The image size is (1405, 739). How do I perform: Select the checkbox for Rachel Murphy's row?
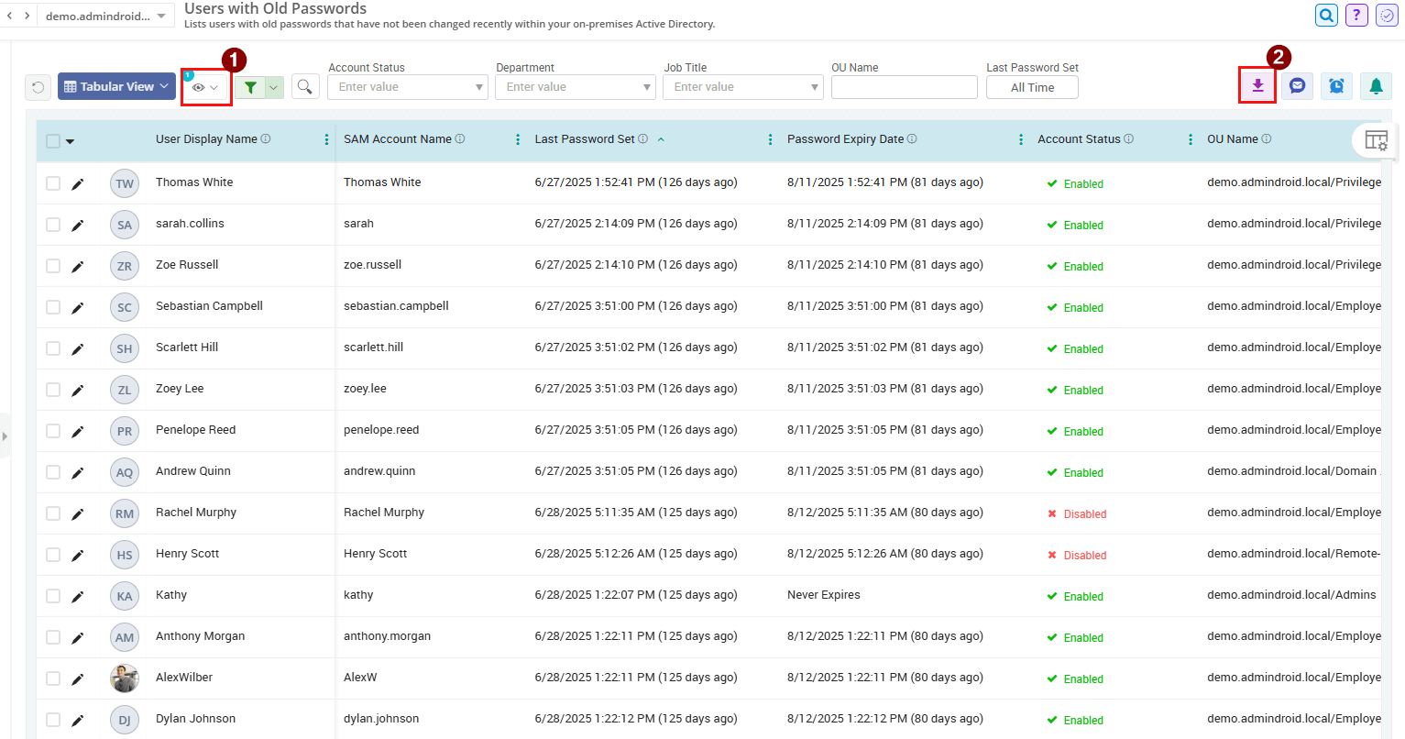tap(53, 513)
